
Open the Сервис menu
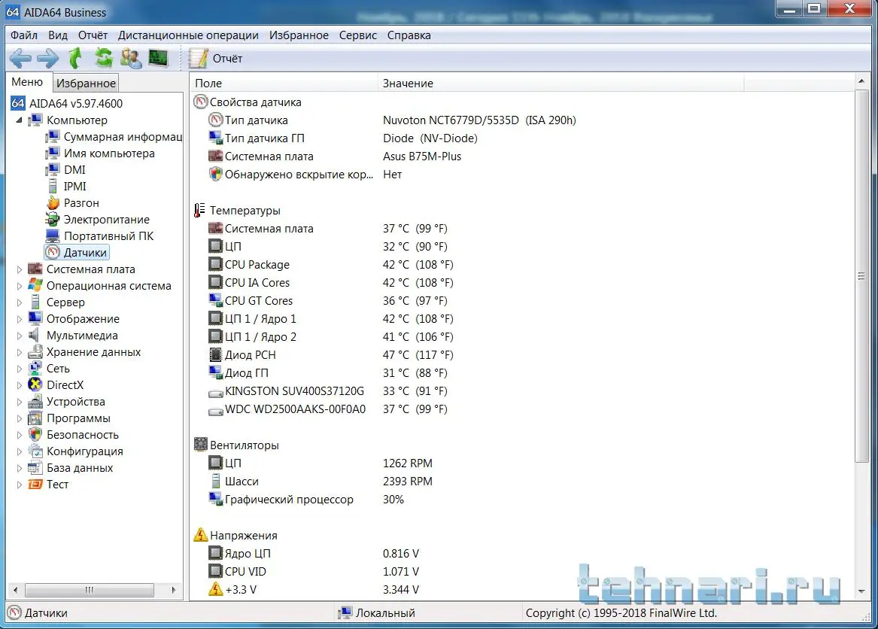click(358, 35)
